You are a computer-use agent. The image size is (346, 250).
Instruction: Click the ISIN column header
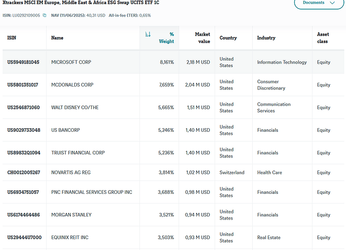pyautogui.click(x=12, y=38)
